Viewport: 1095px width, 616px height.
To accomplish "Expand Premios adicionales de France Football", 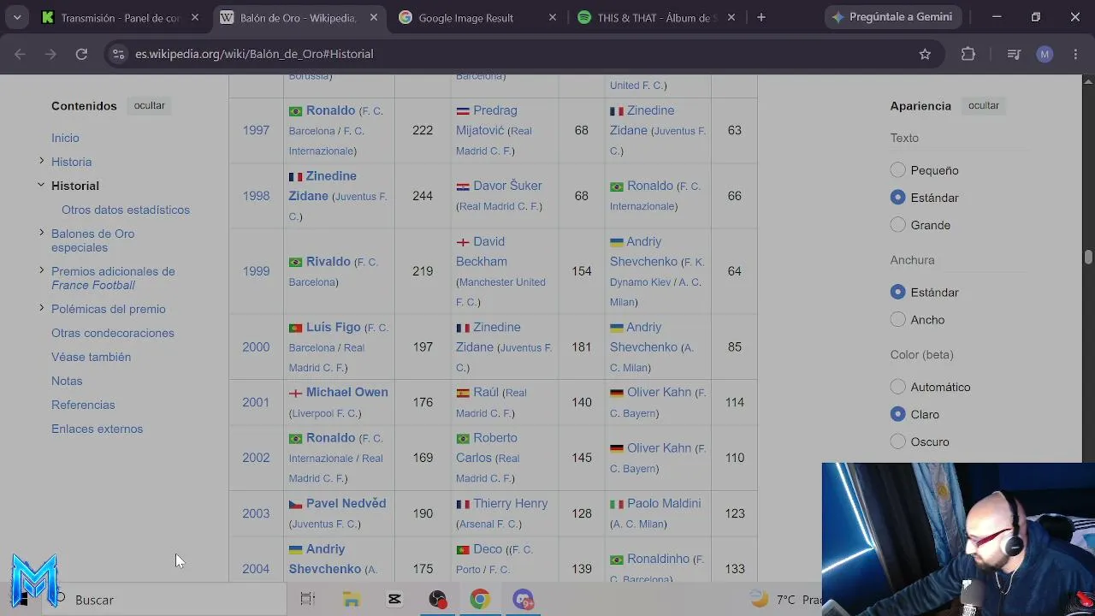I will [41, 270].
